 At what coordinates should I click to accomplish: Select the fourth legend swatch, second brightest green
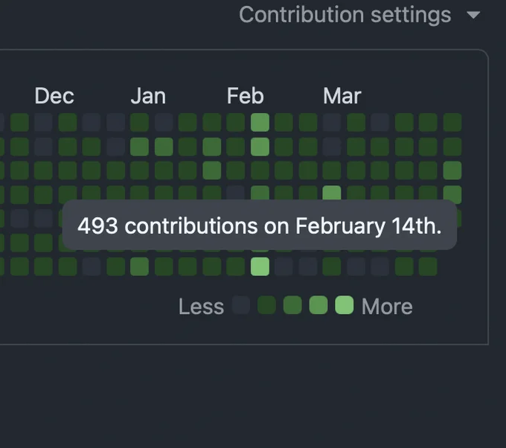pos(318,305)
